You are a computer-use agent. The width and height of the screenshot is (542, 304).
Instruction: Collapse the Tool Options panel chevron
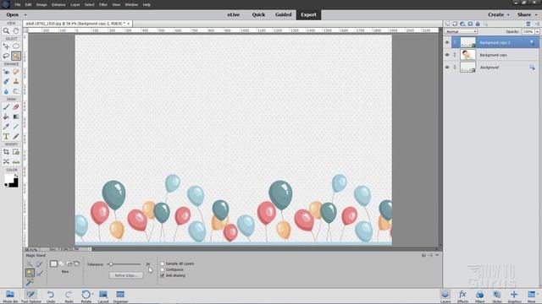[x=437, y=255]
